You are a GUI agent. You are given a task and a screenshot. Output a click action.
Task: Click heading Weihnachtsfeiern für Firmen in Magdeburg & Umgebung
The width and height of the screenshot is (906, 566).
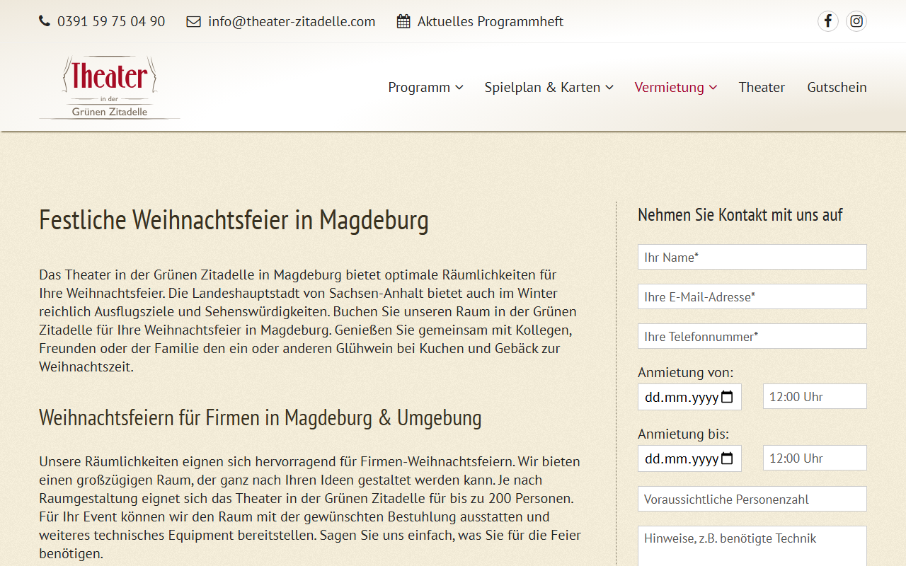tap(260, 417)
